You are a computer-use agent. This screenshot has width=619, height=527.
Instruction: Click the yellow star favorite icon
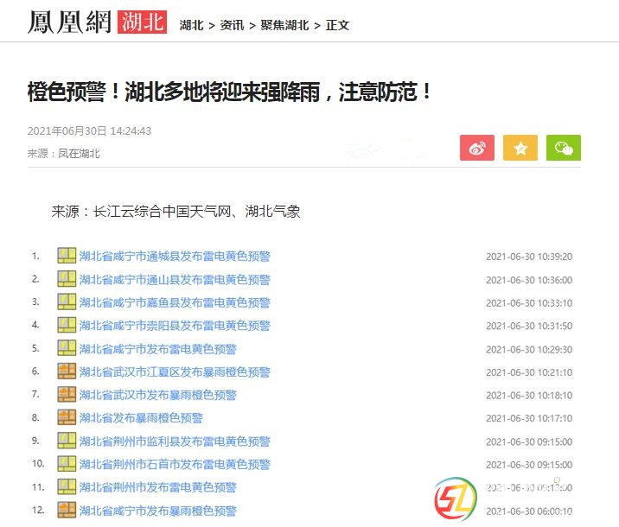(x=520, y=148)
